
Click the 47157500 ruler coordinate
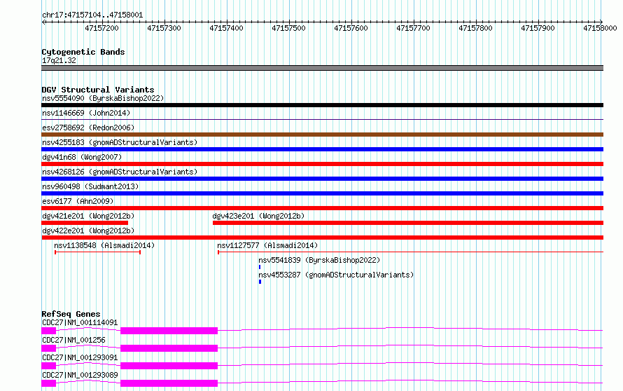289,28
